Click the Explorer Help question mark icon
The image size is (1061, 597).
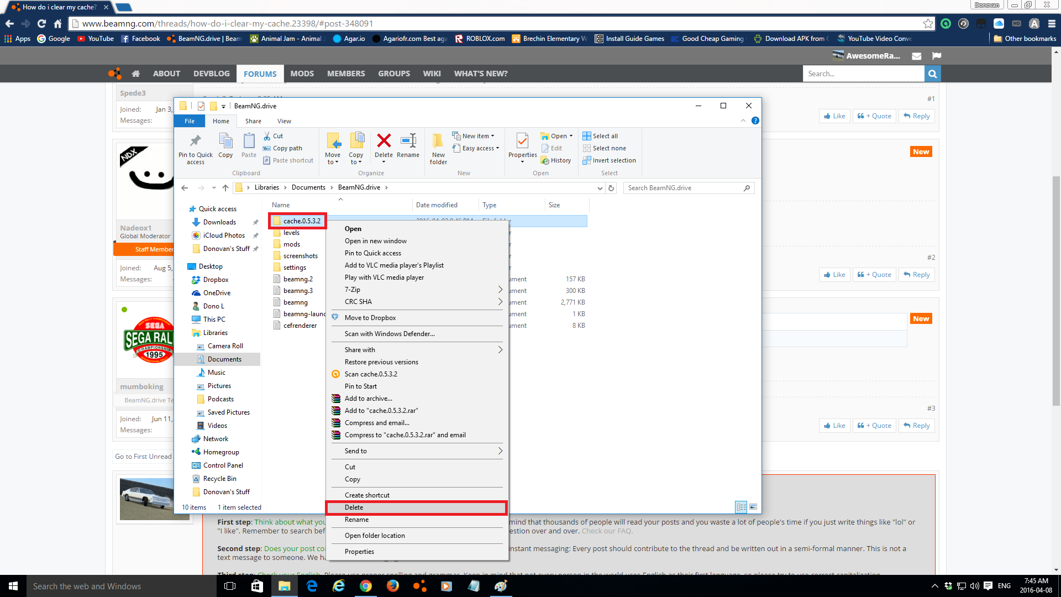755,121
